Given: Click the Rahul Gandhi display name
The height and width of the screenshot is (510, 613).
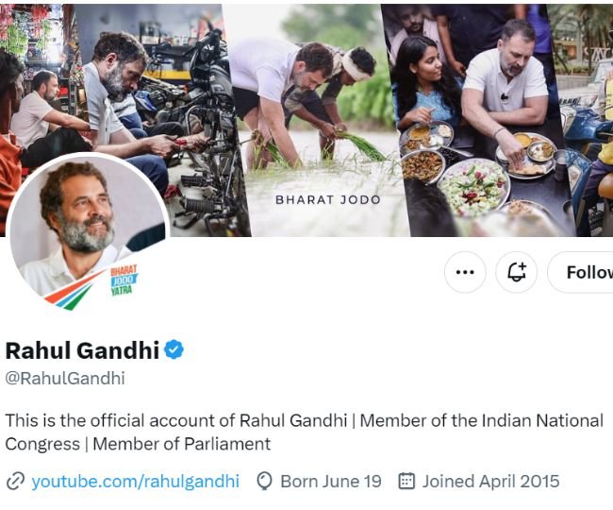Looking at the screenshot, I should [x=82, y=350].
